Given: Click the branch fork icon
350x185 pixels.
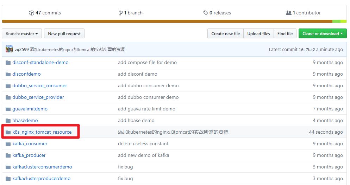Looking at the screenshot, I should (121, 13).
